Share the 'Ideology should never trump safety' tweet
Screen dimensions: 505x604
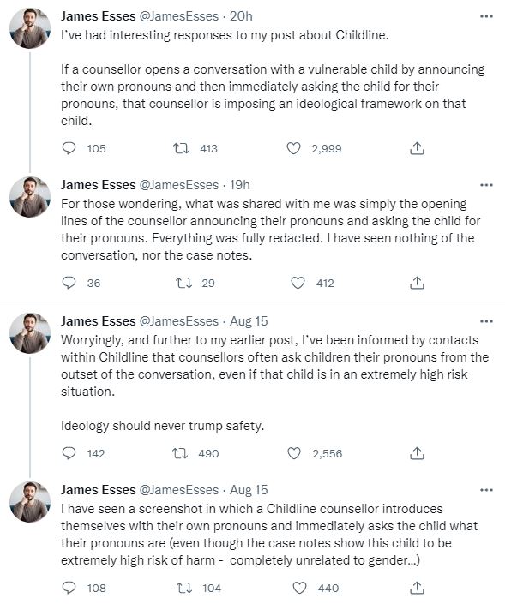(417, 453)
